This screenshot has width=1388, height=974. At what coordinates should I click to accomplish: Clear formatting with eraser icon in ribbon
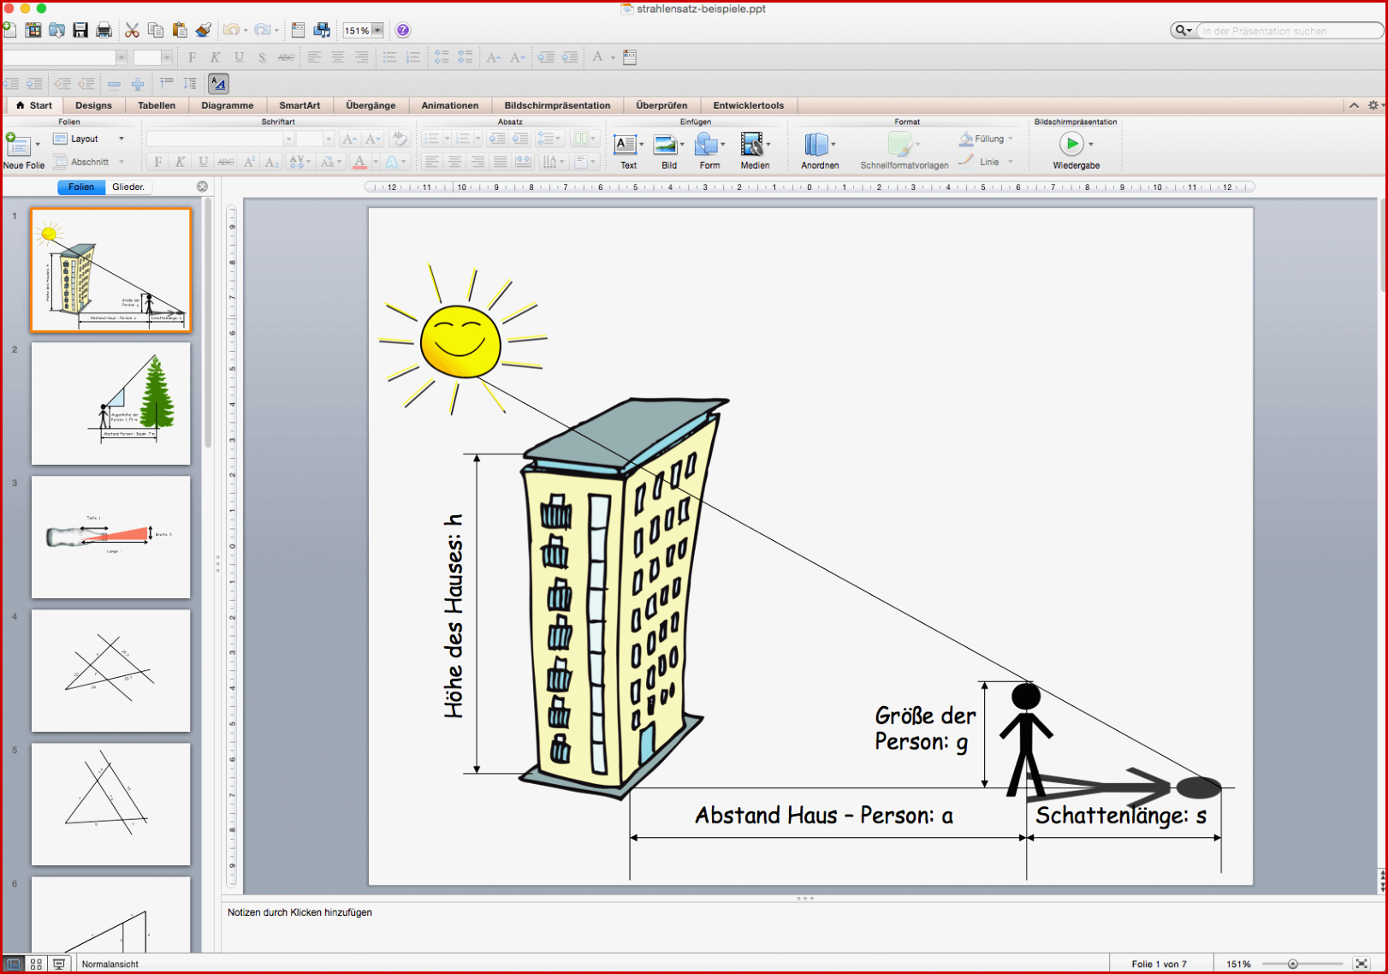[399, 139]
